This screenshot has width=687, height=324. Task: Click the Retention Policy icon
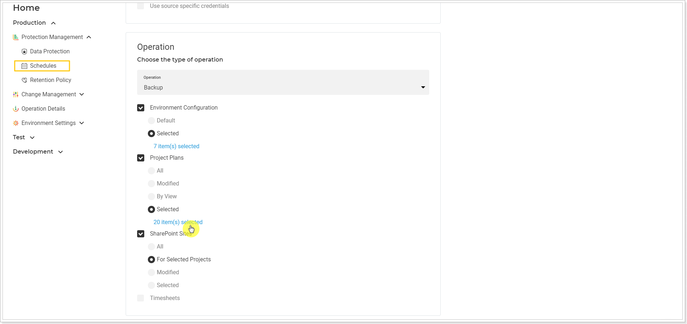(24, 80)
